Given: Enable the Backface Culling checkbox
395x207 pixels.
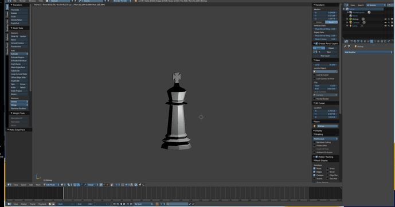Looking at the screenshot, I should [314, 142].
